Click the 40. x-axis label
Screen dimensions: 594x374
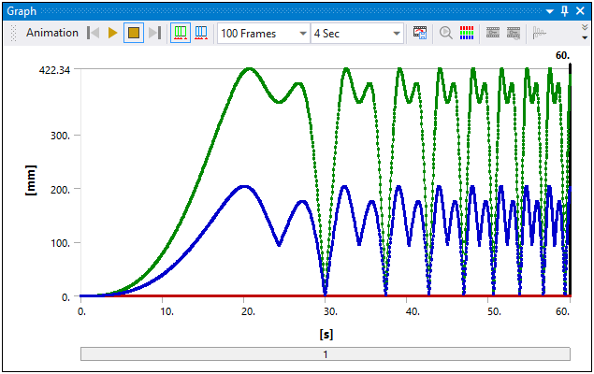[413, 311]
